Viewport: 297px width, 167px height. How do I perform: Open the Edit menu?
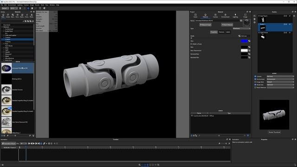[x=5, y=5]
